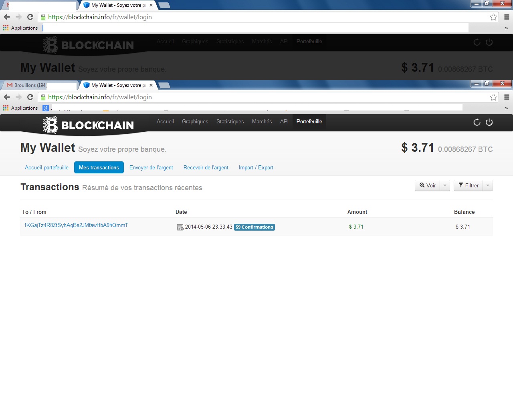This screenshot has height=410, width=513.
Task: Click refresh icon in dimmed upper Blockchain header
Action: (x=477, y=42)
